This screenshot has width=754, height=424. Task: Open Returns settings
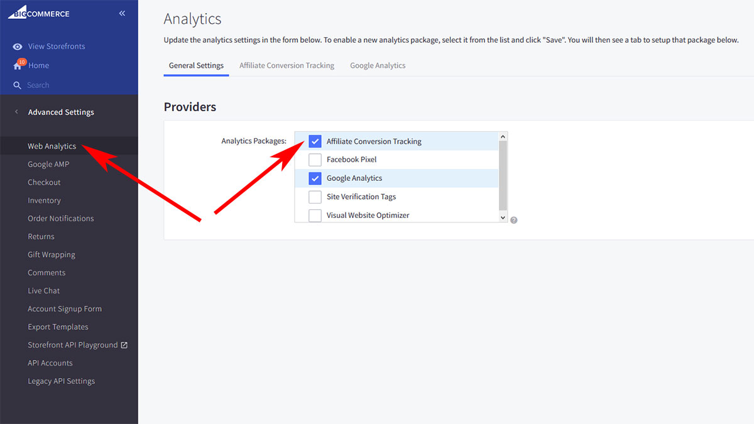pyautogui.click(x=41, y=237)
